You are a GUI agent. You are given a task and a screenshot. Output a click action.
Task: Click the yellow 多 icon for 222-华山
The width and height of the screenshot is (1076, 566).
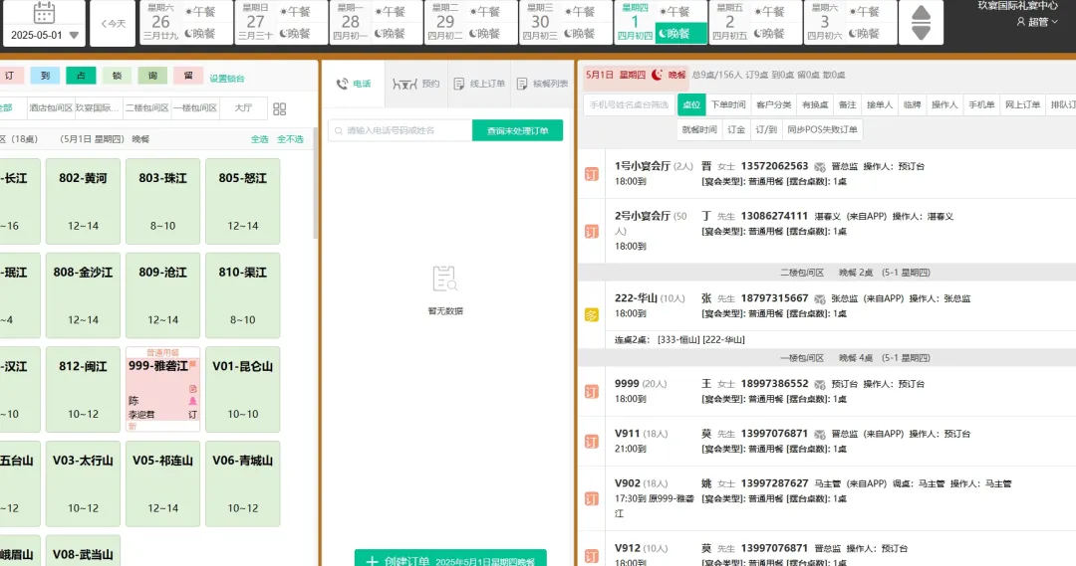592,315
